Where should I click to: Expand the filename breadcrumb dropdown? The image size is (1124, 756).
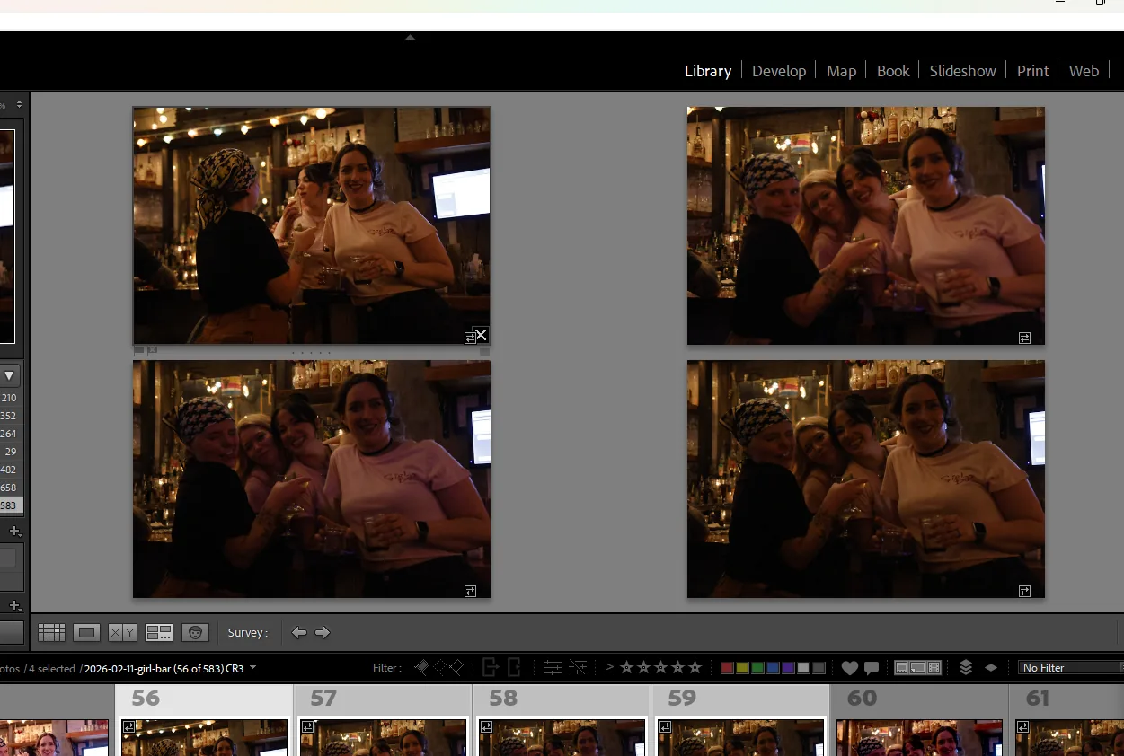tap(252, 668)
